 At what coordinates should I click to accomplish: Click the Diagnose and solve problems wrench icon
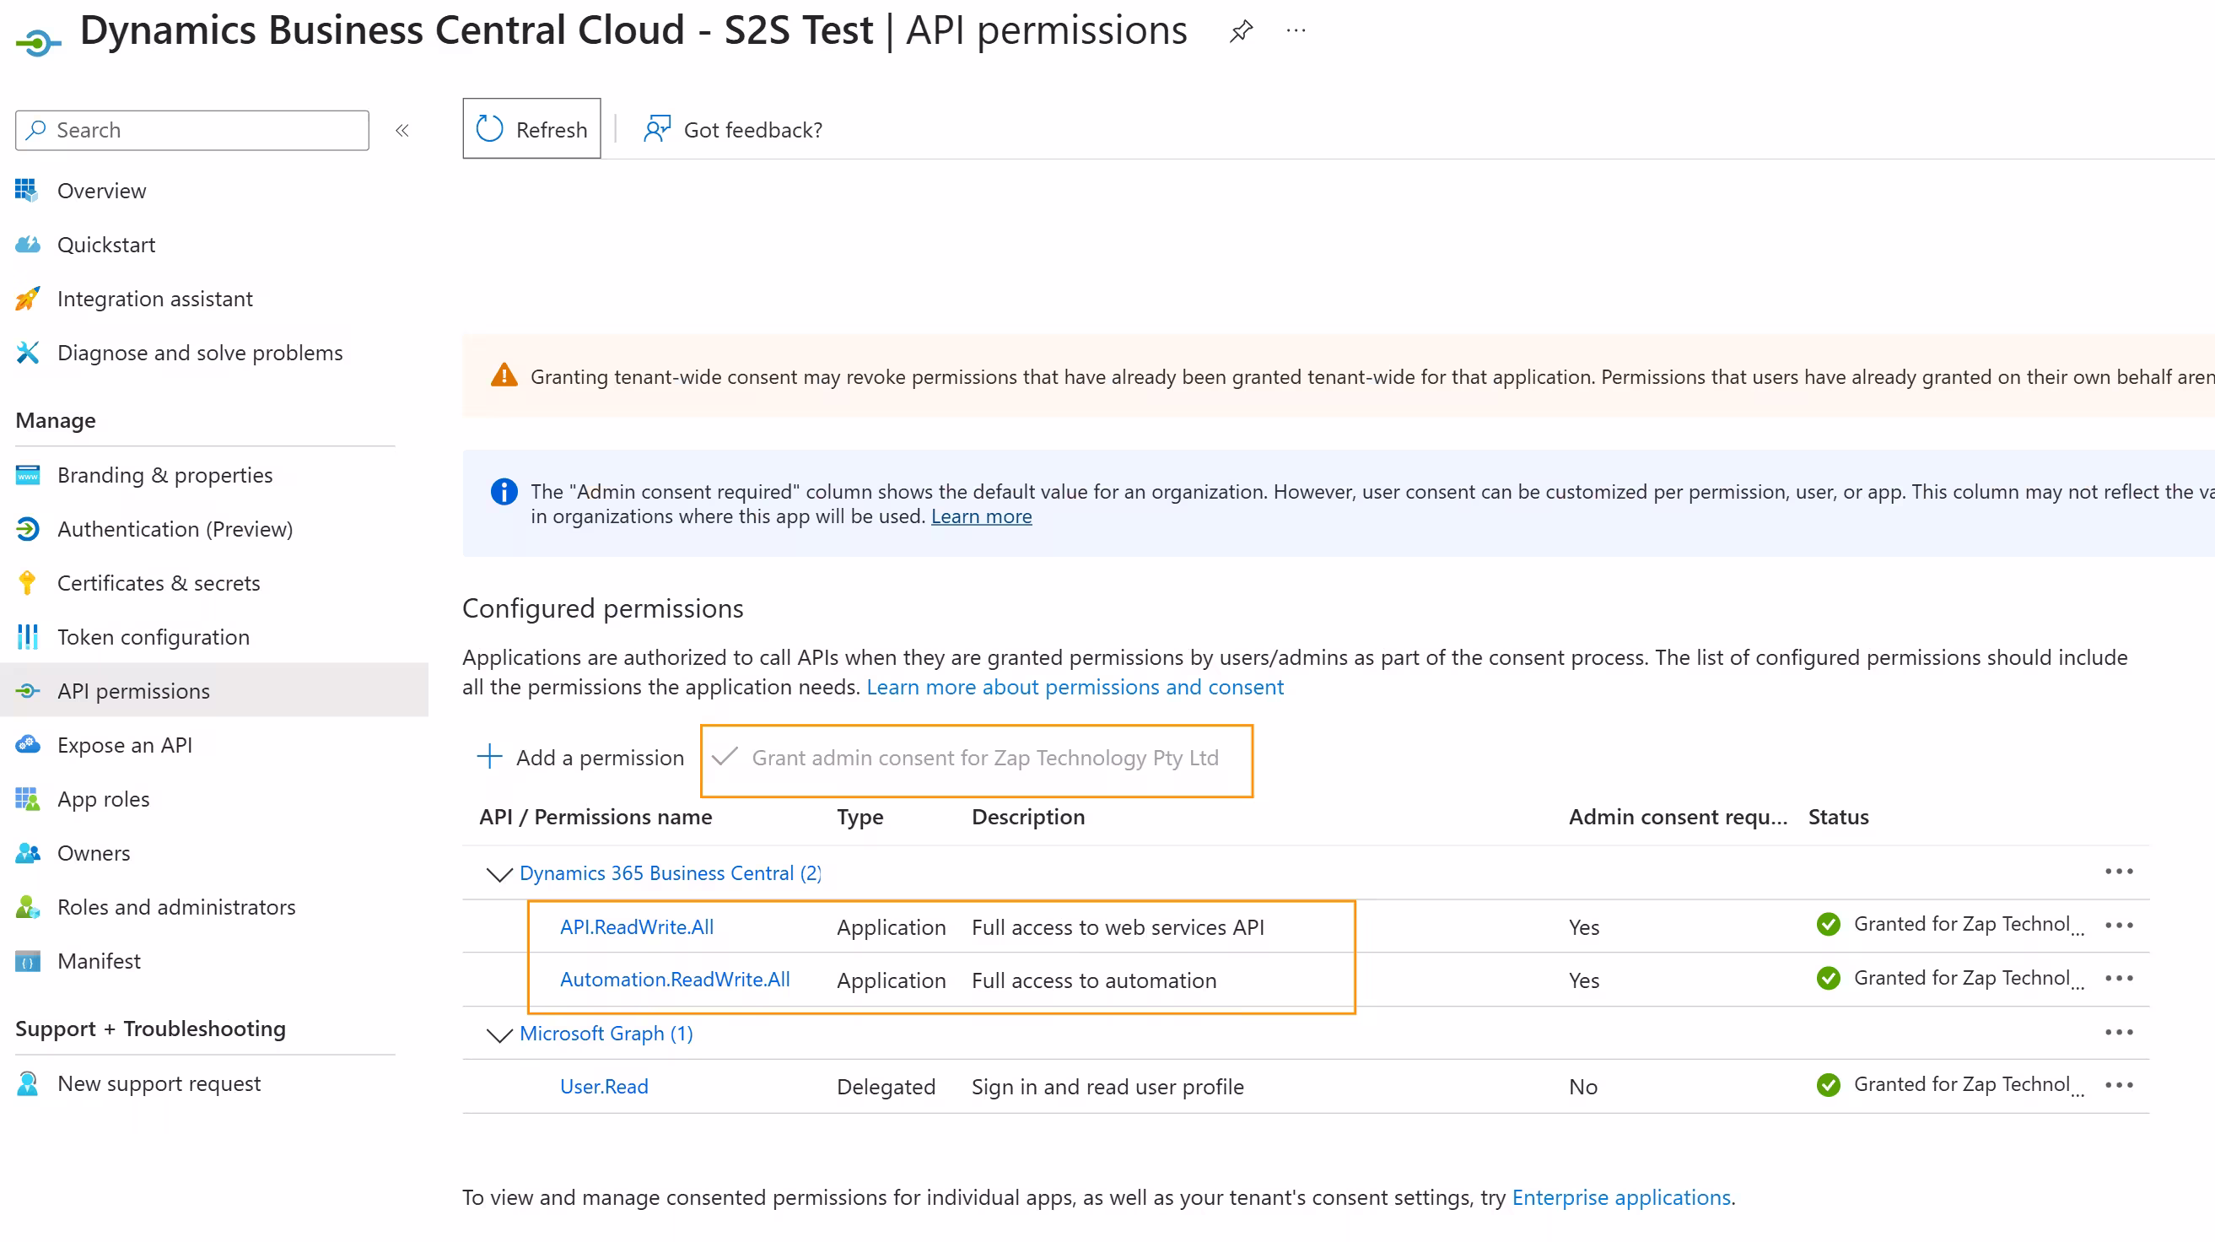[28, 353]
